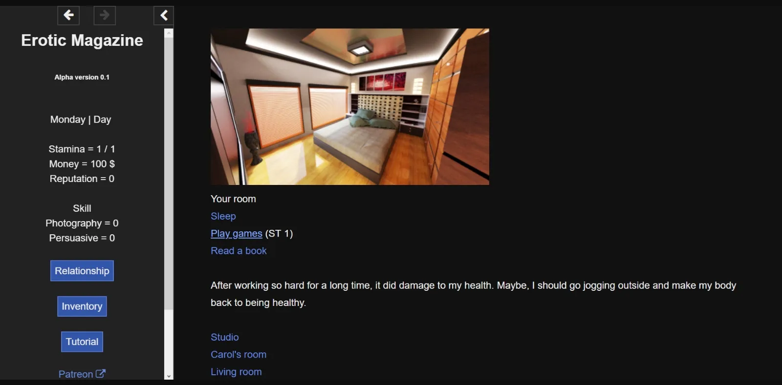Collapse the sidebar with the chevron toggle
The width and height of the screenshot is (782, 385).
164,16
